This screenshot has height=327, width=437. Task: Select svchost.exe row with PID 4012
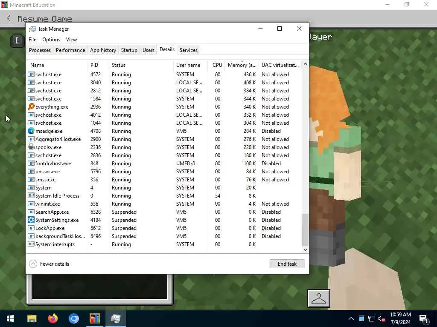(164, 115)
